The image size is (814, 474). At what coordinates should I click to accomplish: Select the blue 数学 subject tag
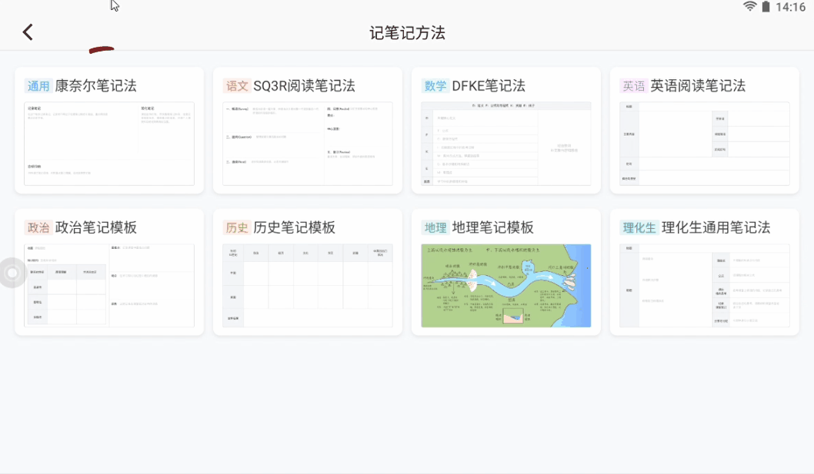pos(435,86)
